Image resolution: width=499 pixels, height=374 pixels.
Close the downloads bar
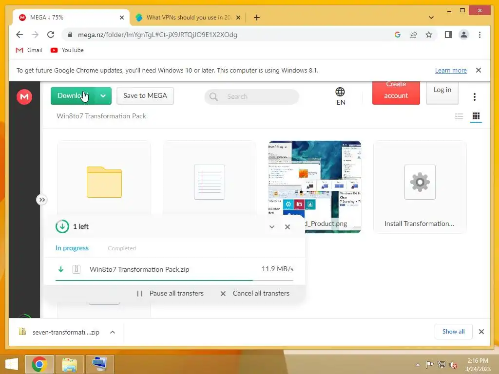pyautogui.click(x=481, y=332)
